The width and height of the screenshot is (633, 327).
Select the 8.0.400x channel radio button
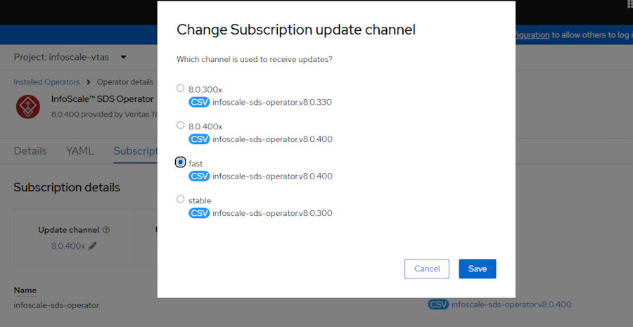click(x=181, y=125)
